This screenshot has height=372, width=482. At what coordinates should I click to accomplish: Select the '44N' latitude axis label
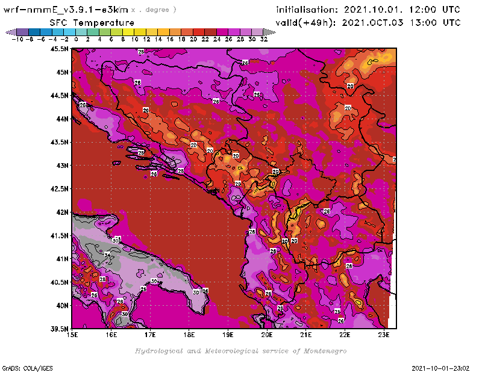(62, 119)
